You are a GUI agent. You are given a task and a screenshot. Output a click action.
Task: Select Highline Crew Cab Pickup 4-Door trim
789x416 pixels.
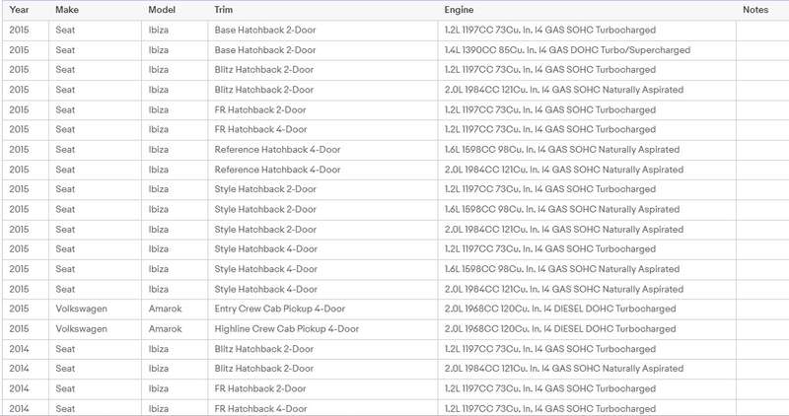(x=323, y=329)
